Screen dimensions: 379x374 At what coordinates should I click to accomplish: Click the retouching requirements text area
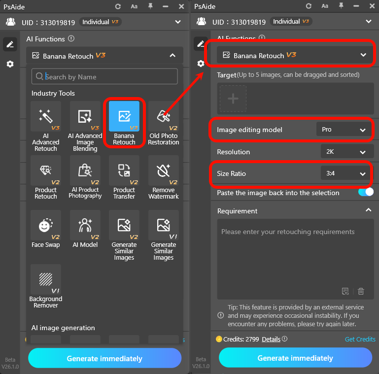(295, 259)
